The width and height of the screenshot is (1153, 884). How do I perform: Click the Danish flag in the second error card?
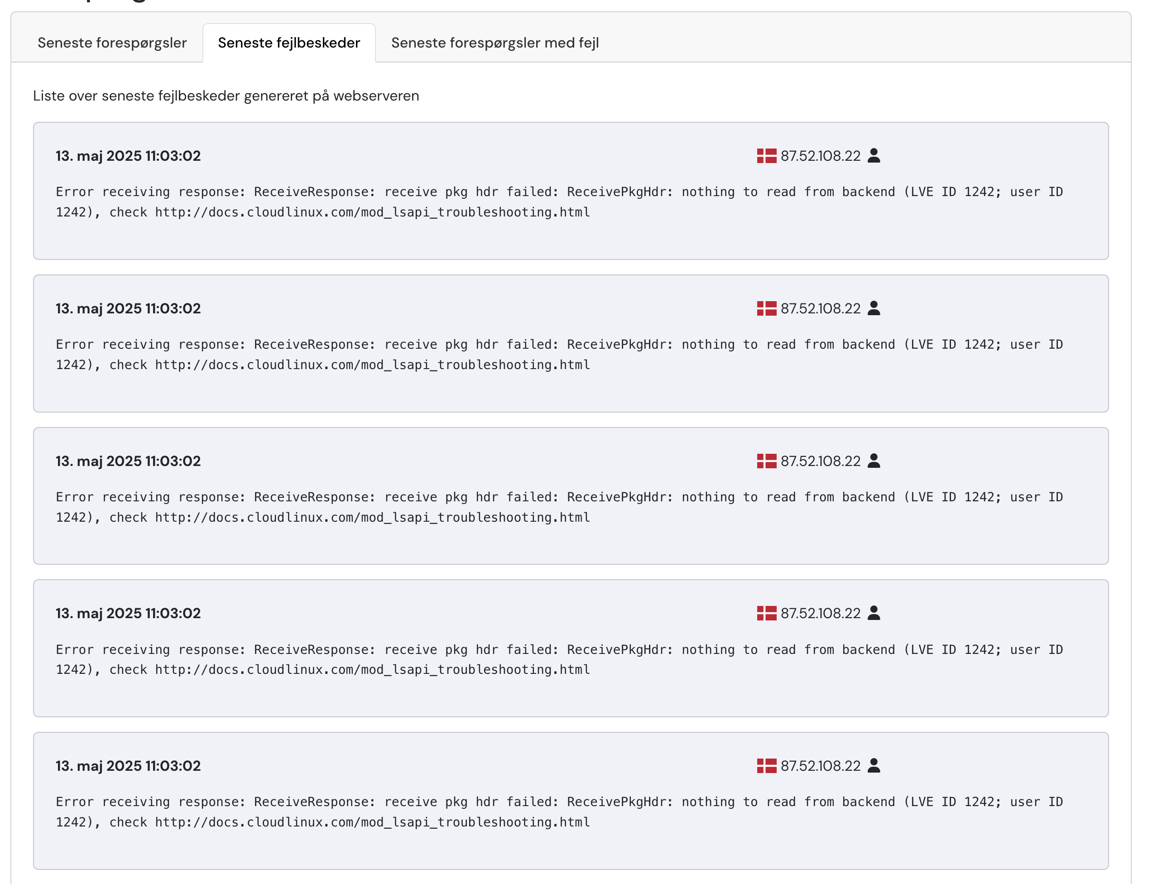point(766,308)
